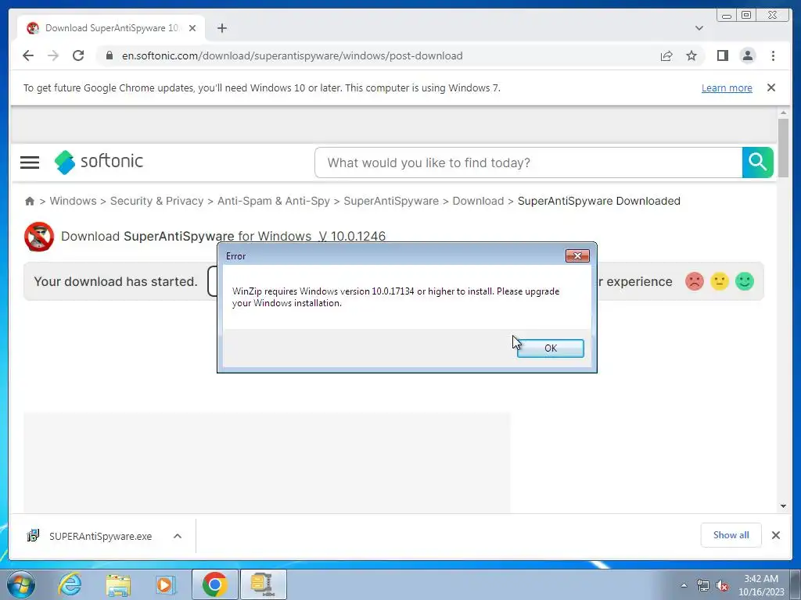The height and width of the screenshot is (600, 801).
Task: Rate experience with red sad face
Action: (695, 281)
